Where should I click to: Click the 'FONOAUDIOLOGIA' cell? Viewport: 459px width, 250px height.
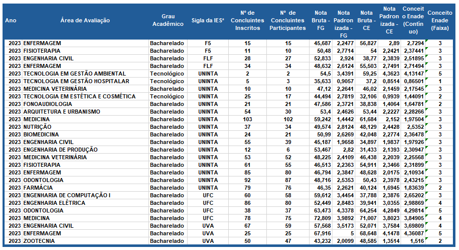[x=48, y=104]
